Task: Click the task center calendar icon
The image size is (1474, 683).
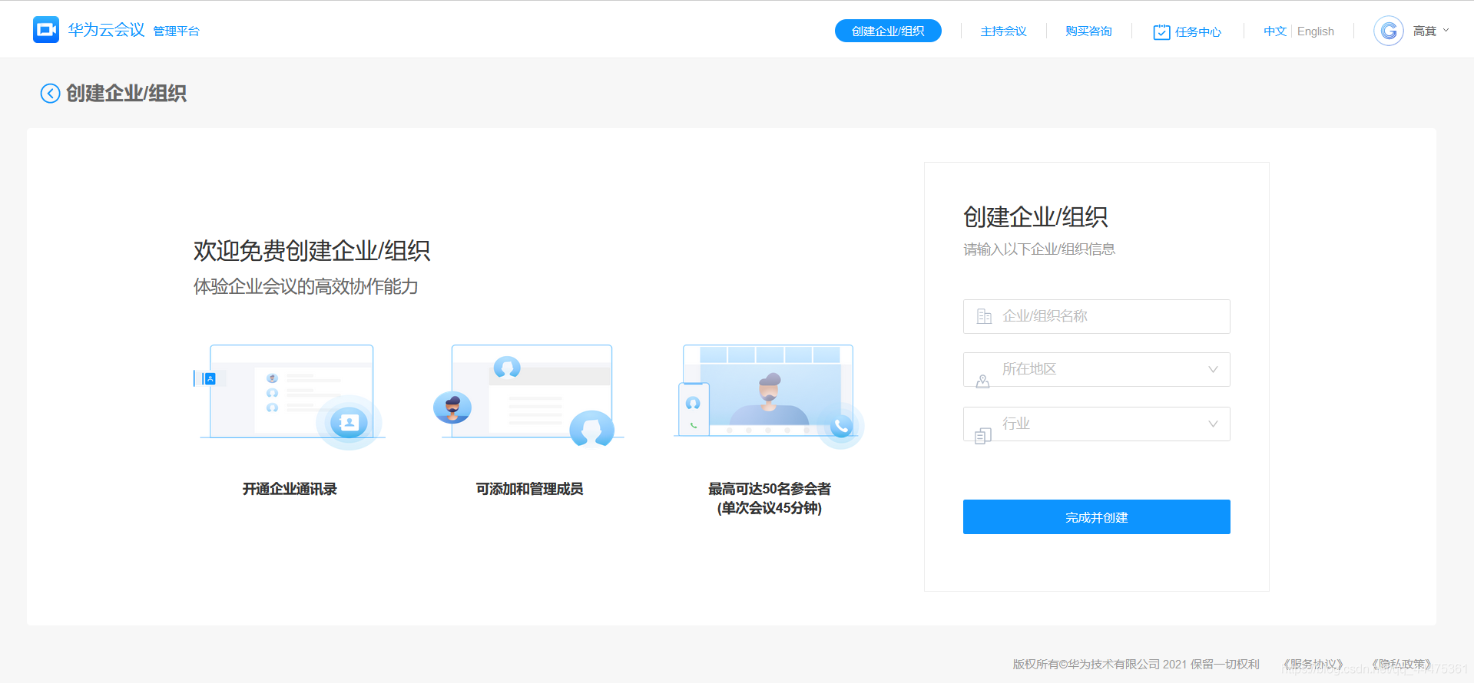Action: (x=1161, y=31)
